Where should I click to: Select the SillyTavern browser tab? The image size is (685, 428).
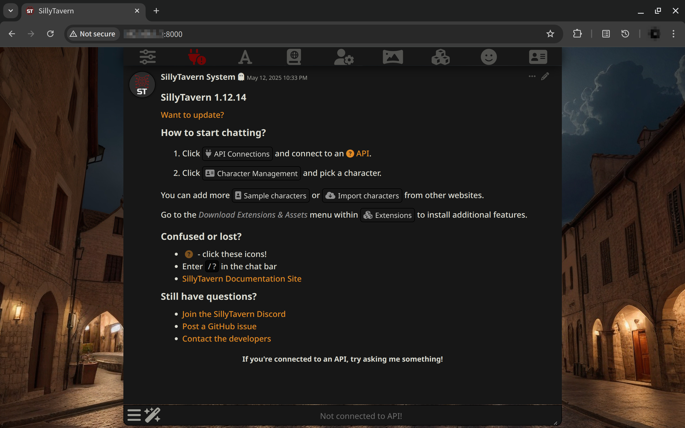tap(83, 11)
